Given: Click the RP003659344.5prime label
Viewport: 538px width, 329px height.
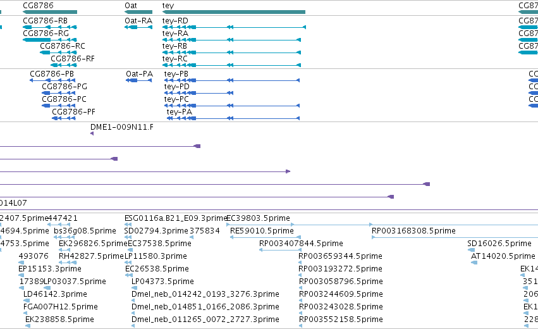Looking at the screenshot, I should click(x=340, y=256).
